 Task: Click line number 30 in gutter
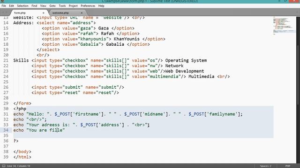pyautogui.click(x=6, y=109)
